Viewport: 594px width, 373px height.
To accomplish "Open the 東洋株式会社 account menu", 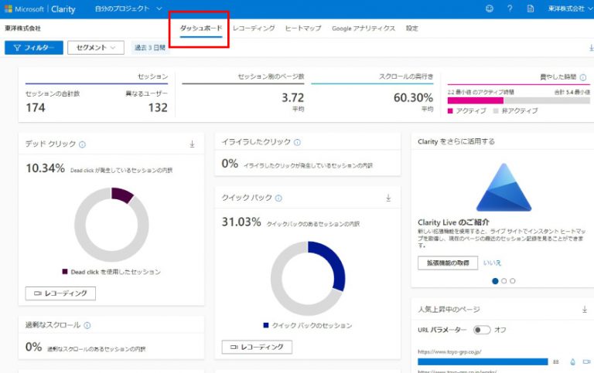I will (570, 8).
